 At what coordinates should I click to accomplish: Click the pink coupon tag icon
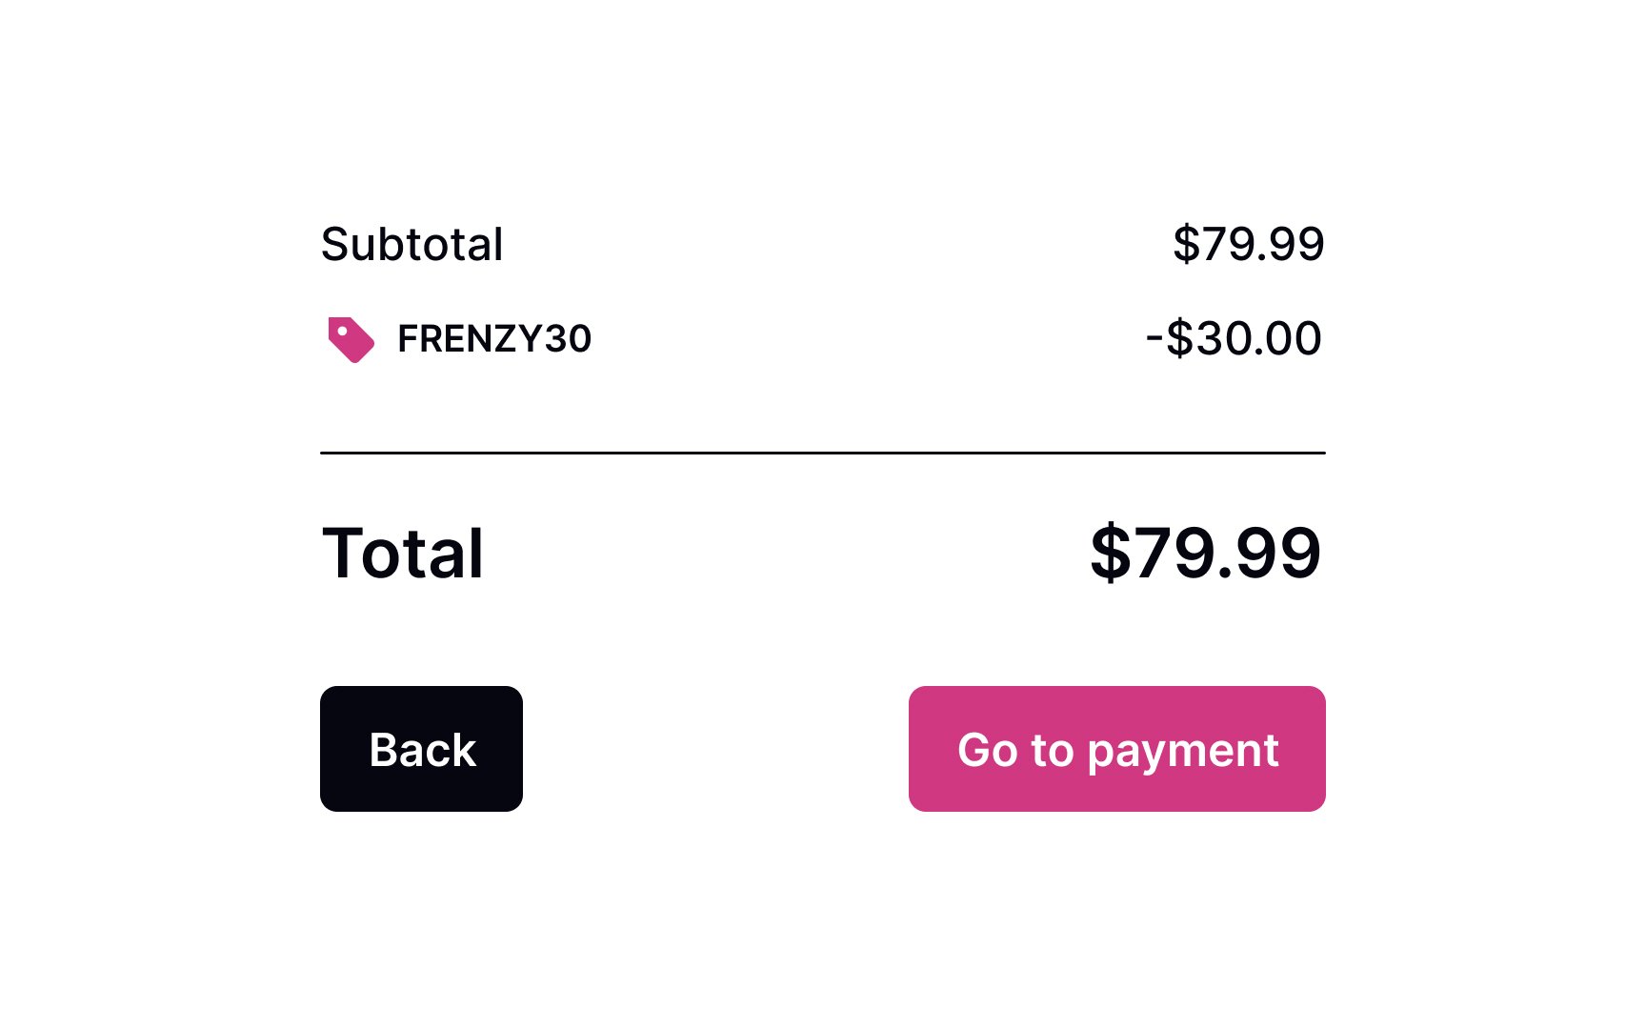tap(351, 339)
